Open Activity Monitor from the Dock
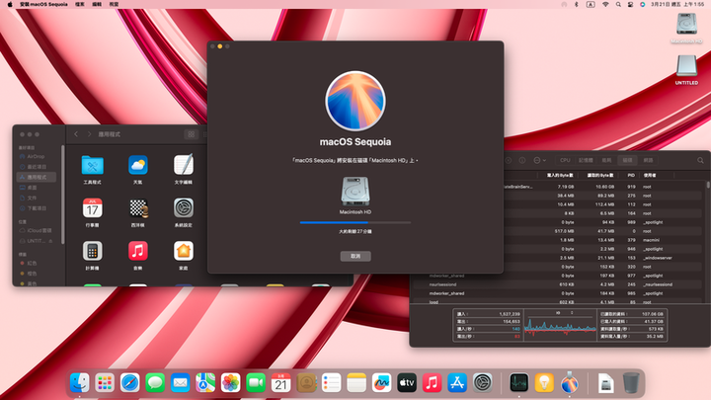 pyautogui.click(x=518, y=383)
